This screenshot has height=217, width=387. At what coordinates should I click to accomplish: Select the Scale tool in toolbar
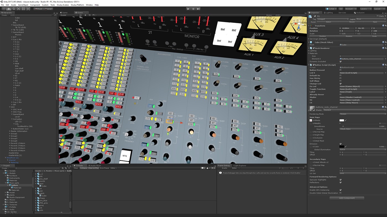coord(19,9)
